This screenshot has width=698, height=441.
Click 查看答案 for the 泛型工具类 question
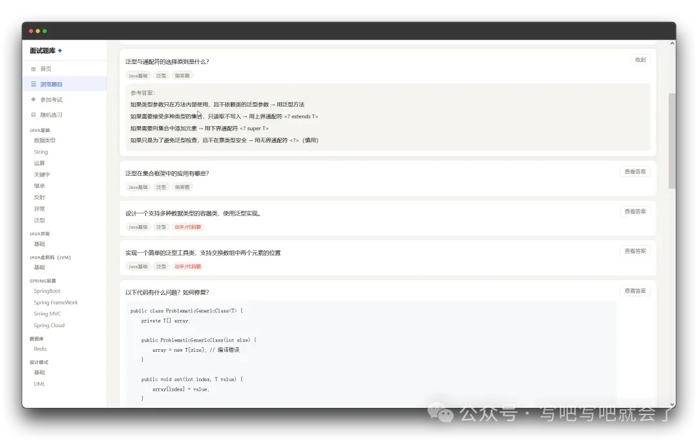tap(635, 250)
